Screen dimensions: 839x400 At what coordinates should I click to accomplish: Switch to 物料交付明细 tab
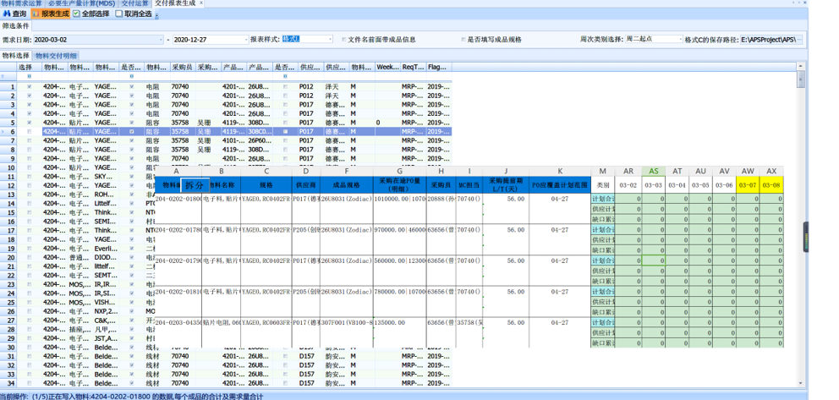coord(58,55)
